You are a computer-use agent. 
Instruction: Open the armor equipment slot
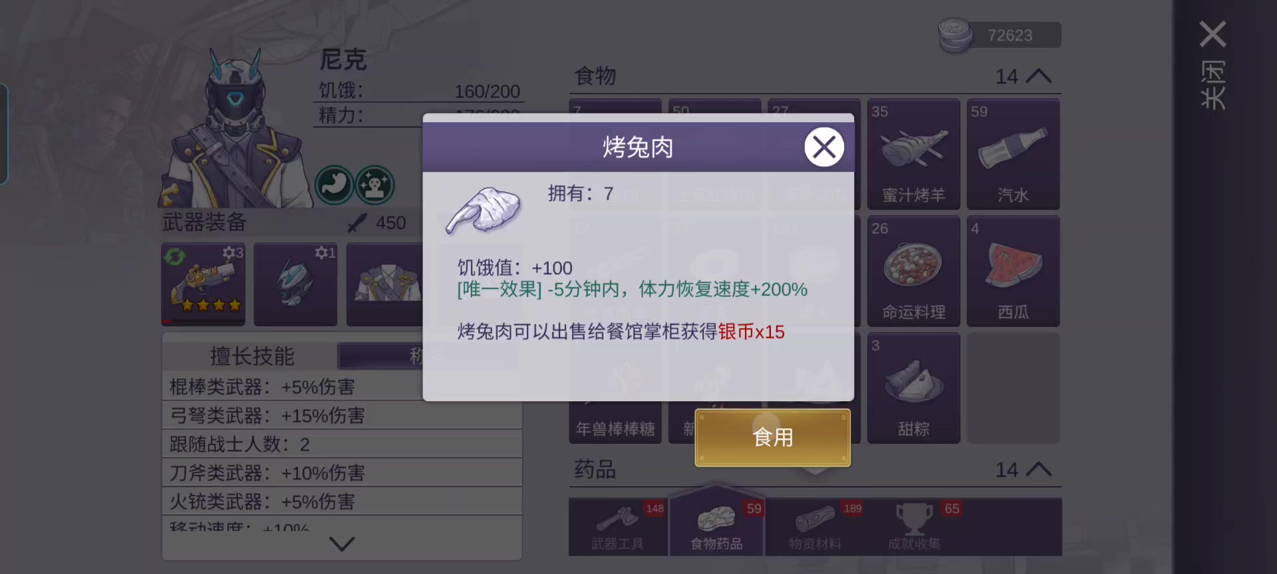(x=384, y=284)
